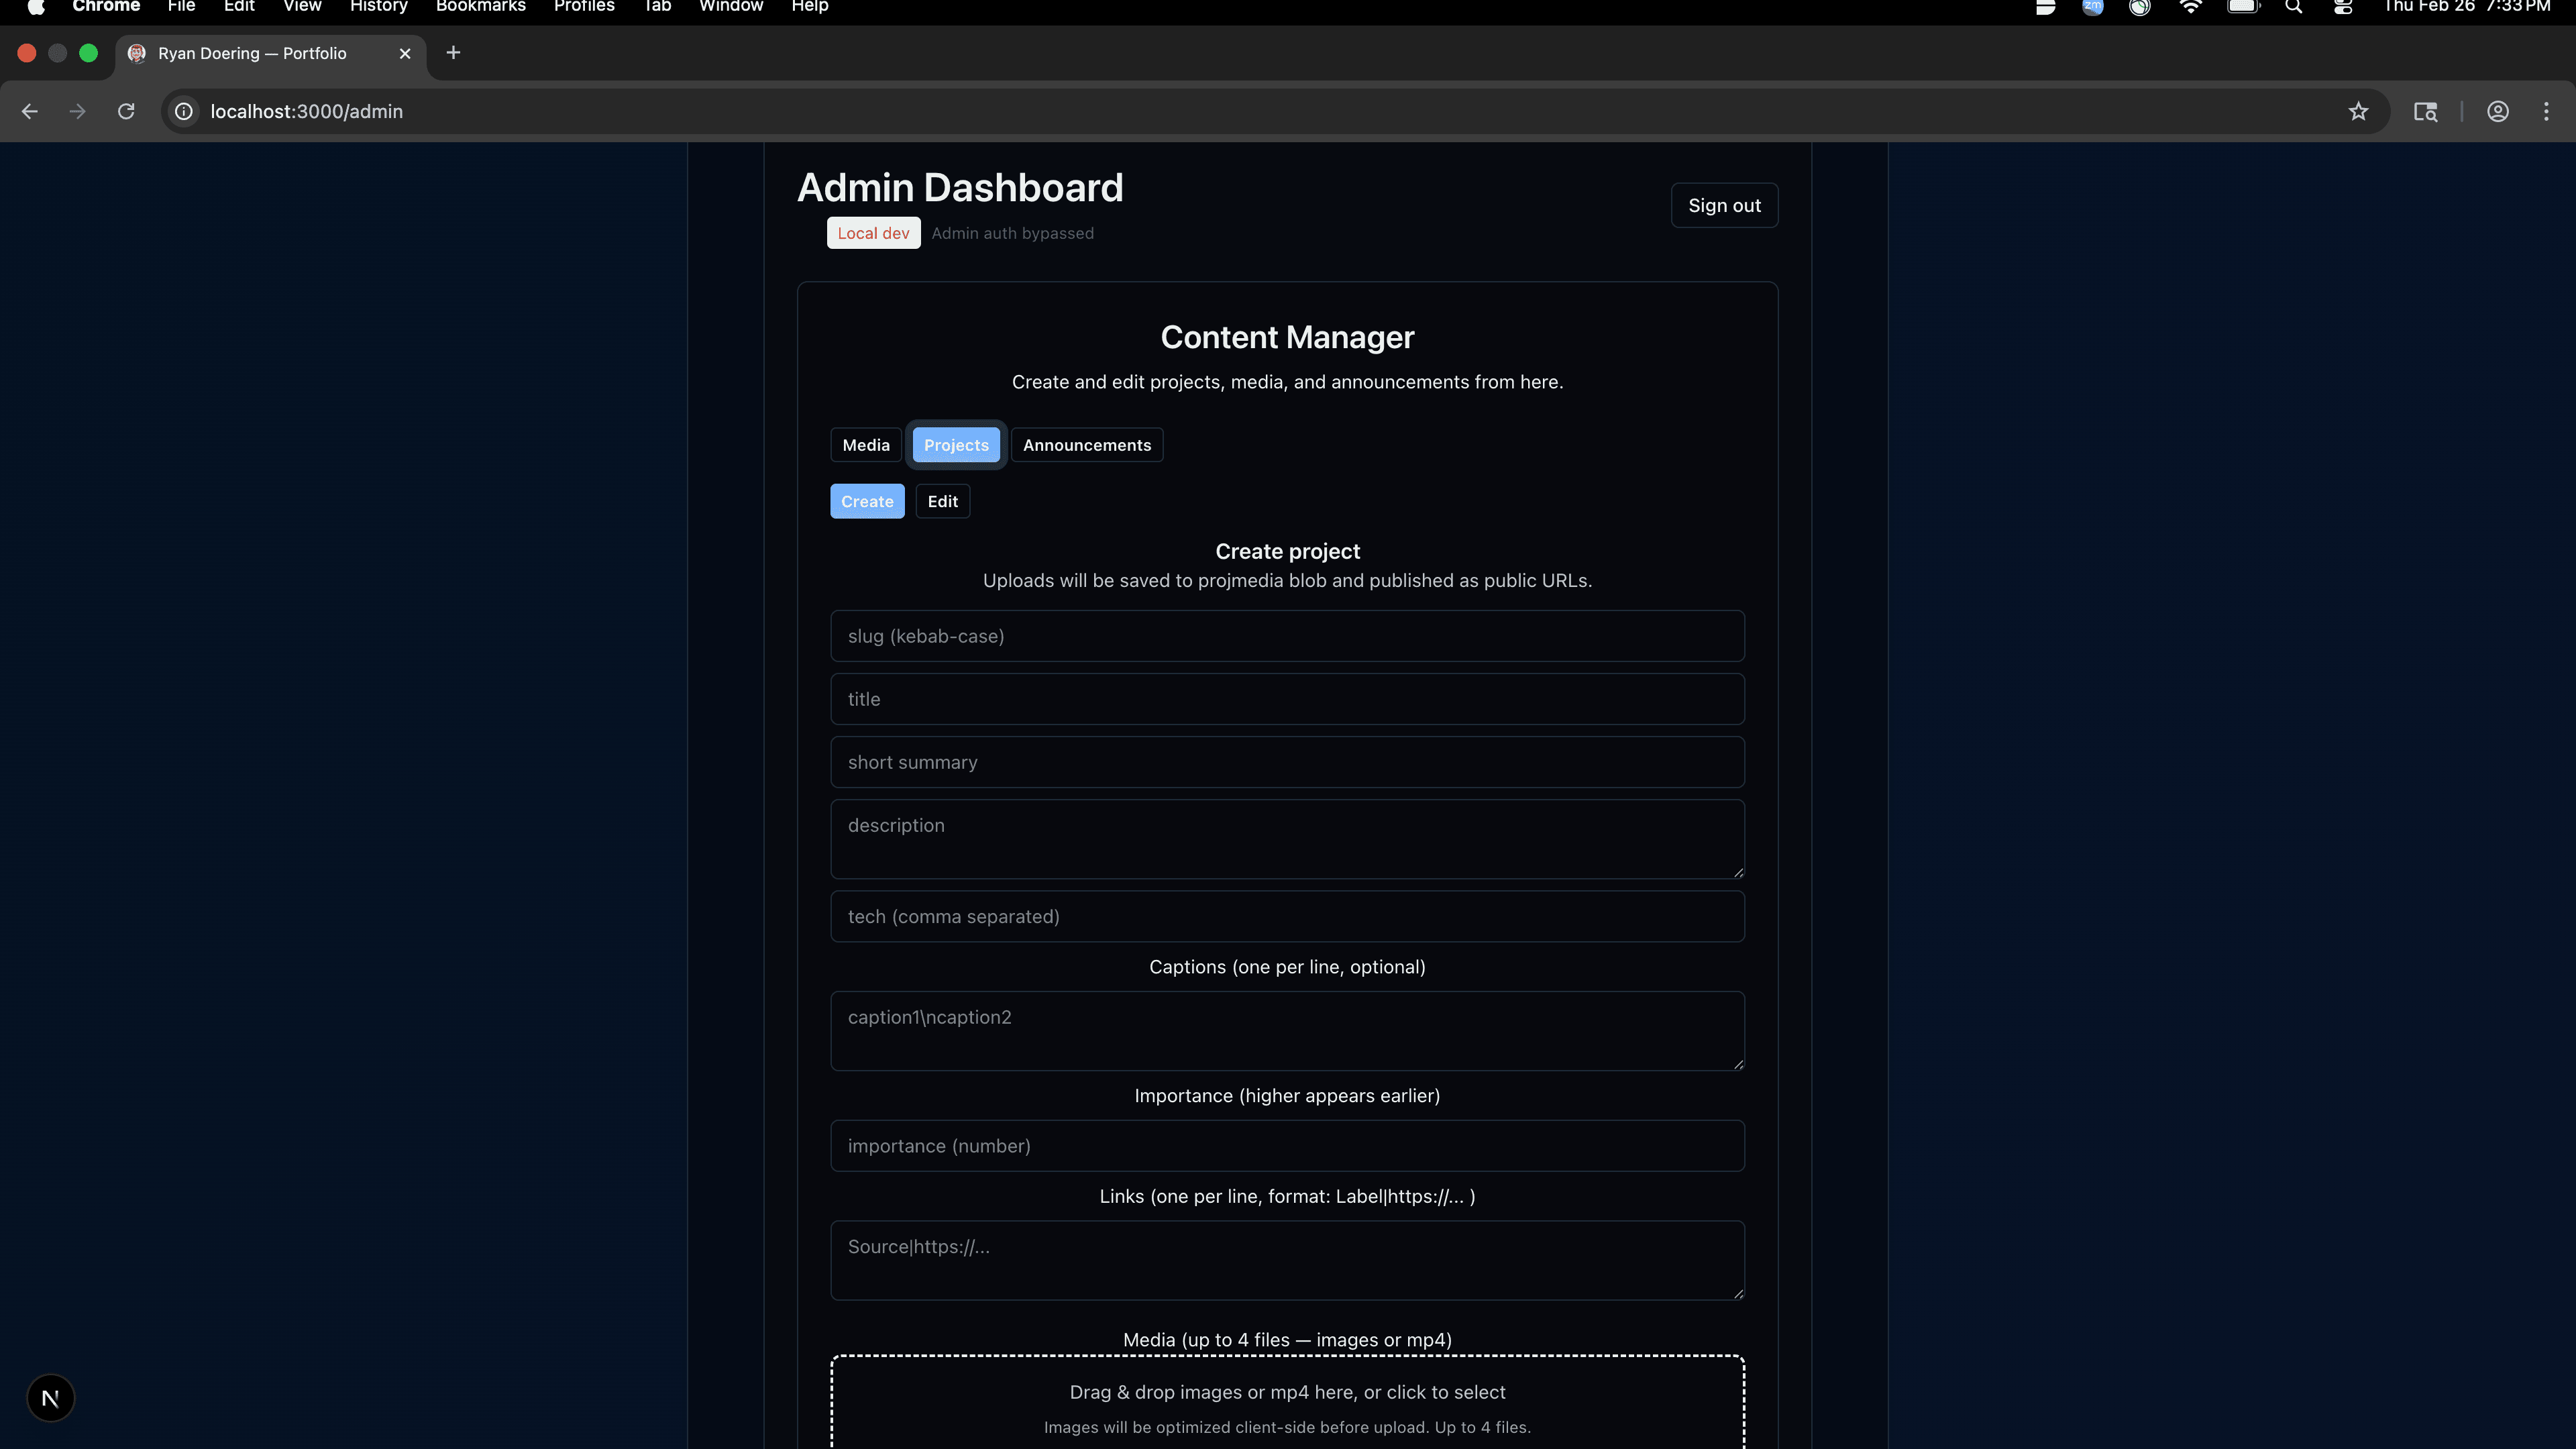Select the Create mode button
2576x1449 pixels.
pyautogui.click(x=866, y=501)
